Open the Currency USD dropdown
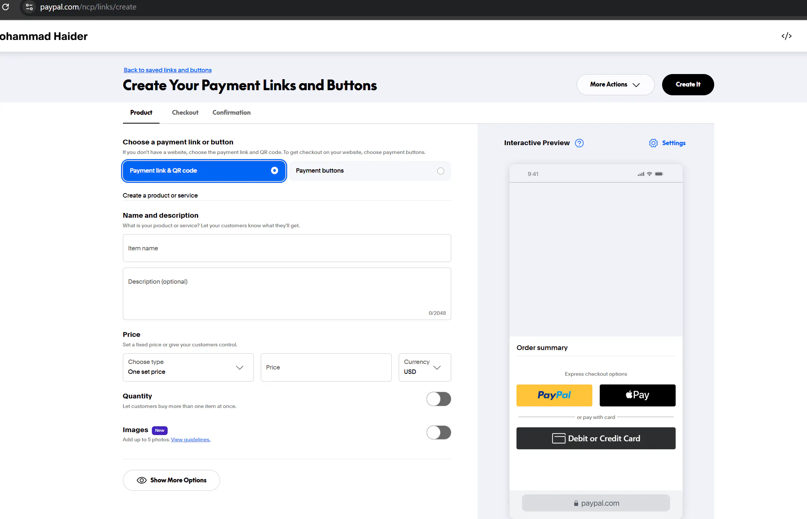The height and width of the screenshot is (519, 807). (x=425, y=367)
